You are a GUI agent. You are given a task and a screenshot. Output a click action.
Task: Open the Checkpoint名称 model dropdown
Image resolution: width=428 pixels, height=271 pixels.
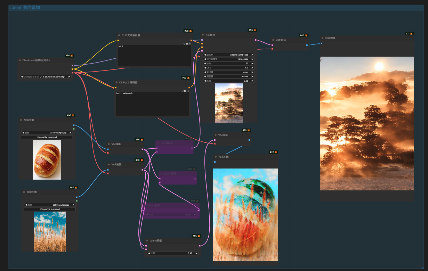pyautogui.click(x=46, y=77)
